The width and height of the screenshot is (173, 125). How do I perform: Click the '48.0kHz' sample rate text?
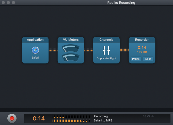[x=148, y=116]
